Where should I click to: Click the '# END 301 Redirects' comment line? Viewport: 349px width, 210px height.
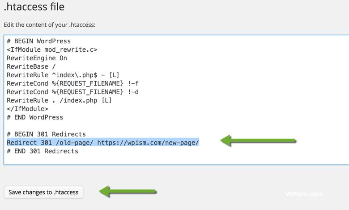pyautogui.click(x=43, y=151)
